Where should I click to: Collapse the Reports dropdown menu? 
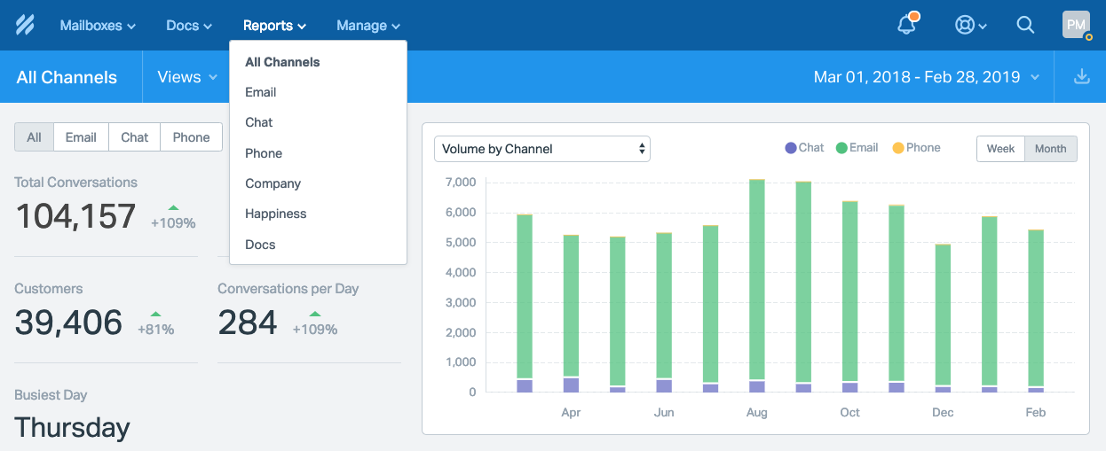pos(274,26)
